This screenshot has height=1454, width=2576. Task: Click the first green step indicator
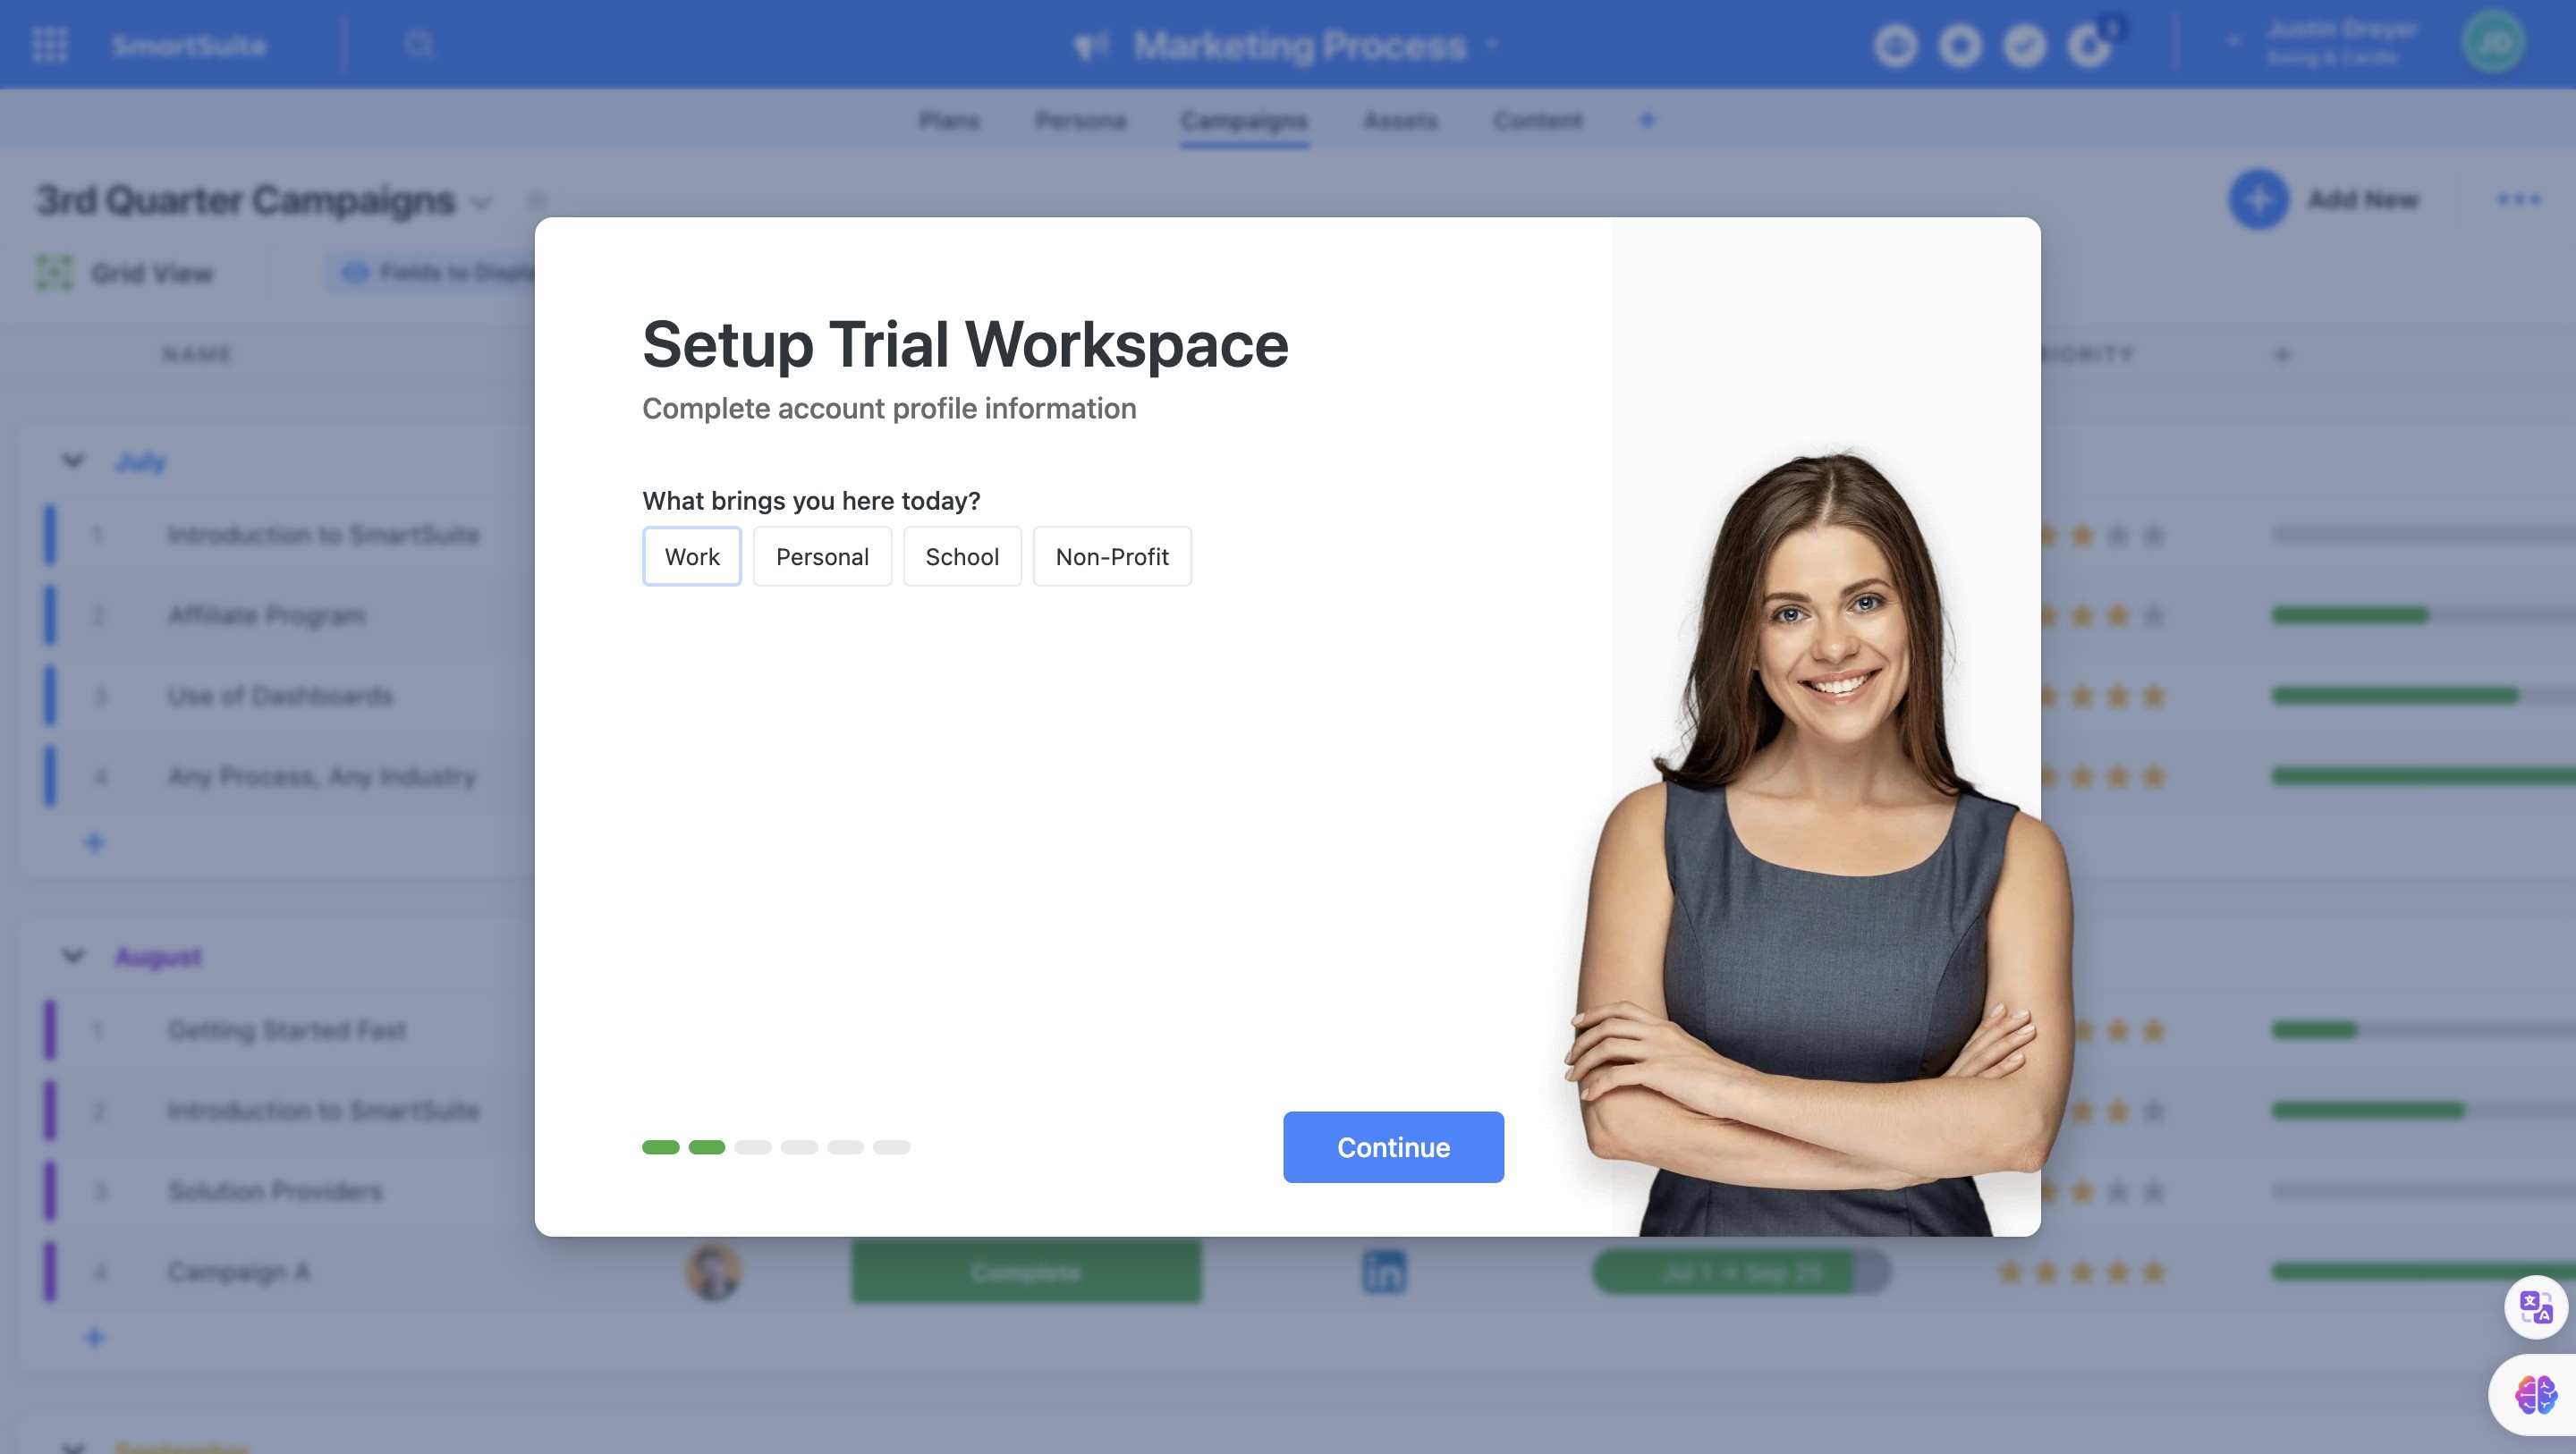(x=660, y=1147)
